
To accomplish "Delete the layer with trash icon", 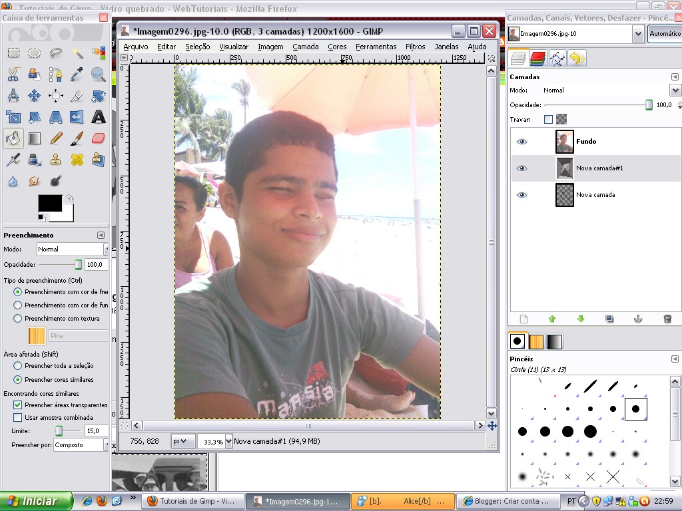I will click(x=667, y=319).
